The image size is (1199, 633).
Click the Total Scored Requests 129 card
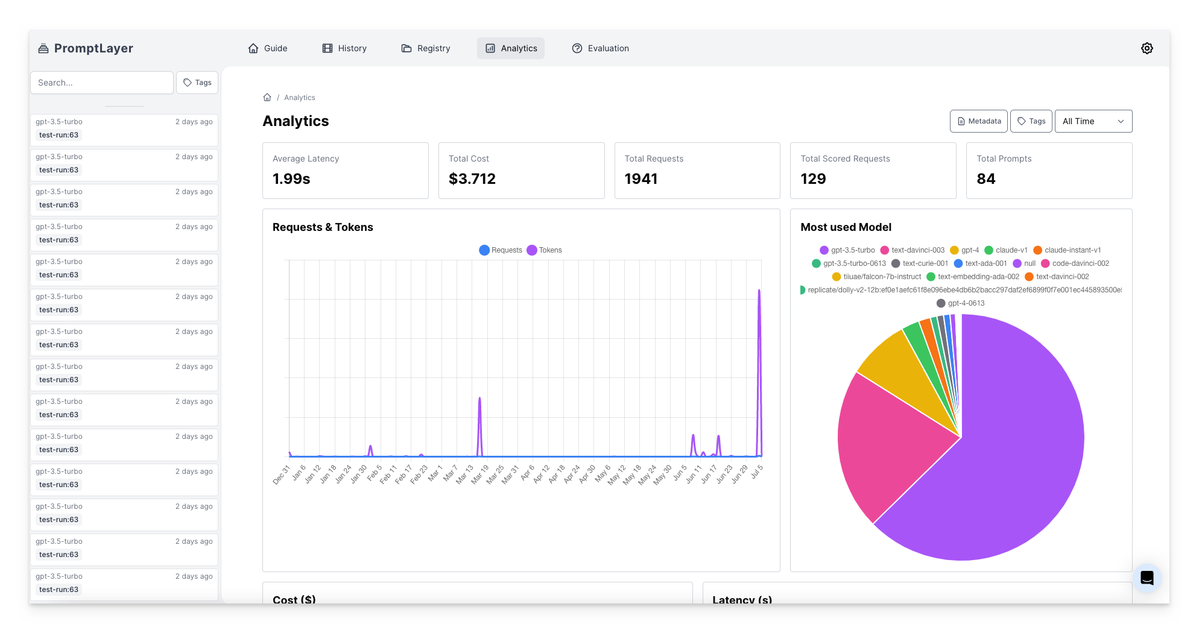point(873,171)
